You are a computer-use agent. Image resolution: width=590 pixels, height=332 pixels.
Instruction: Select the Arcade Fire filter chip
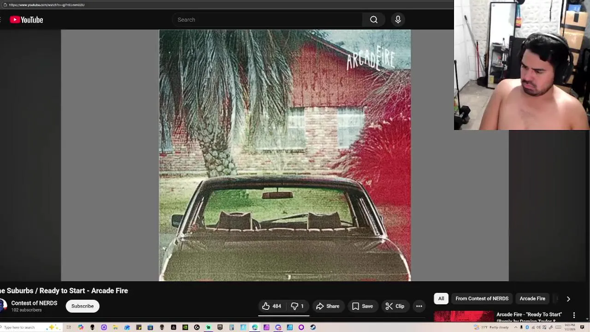click(532, 299)
